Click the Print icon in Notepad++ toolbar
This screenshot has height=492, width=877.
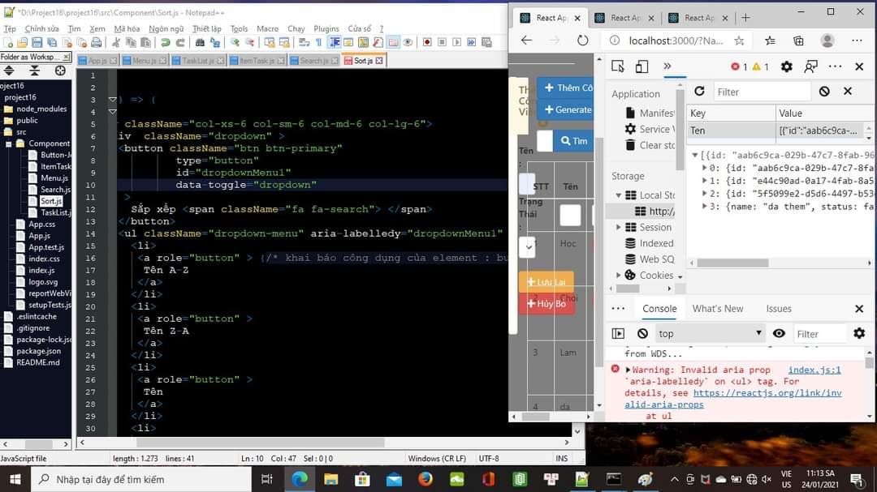[x=94, y=43]
